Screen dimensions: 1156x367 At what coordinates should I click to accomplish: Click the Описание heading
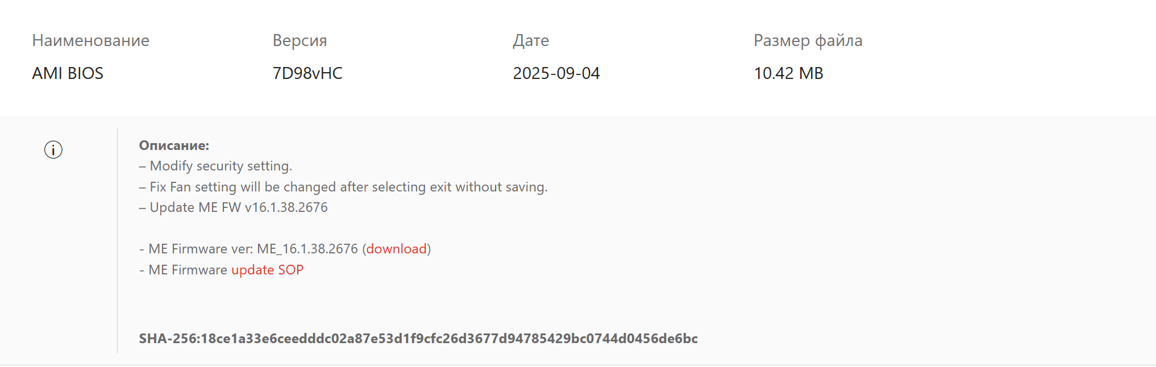coord(174,145)
